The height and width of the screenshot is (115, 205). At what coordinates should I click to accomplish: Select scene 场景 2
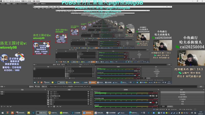(23, 92)
